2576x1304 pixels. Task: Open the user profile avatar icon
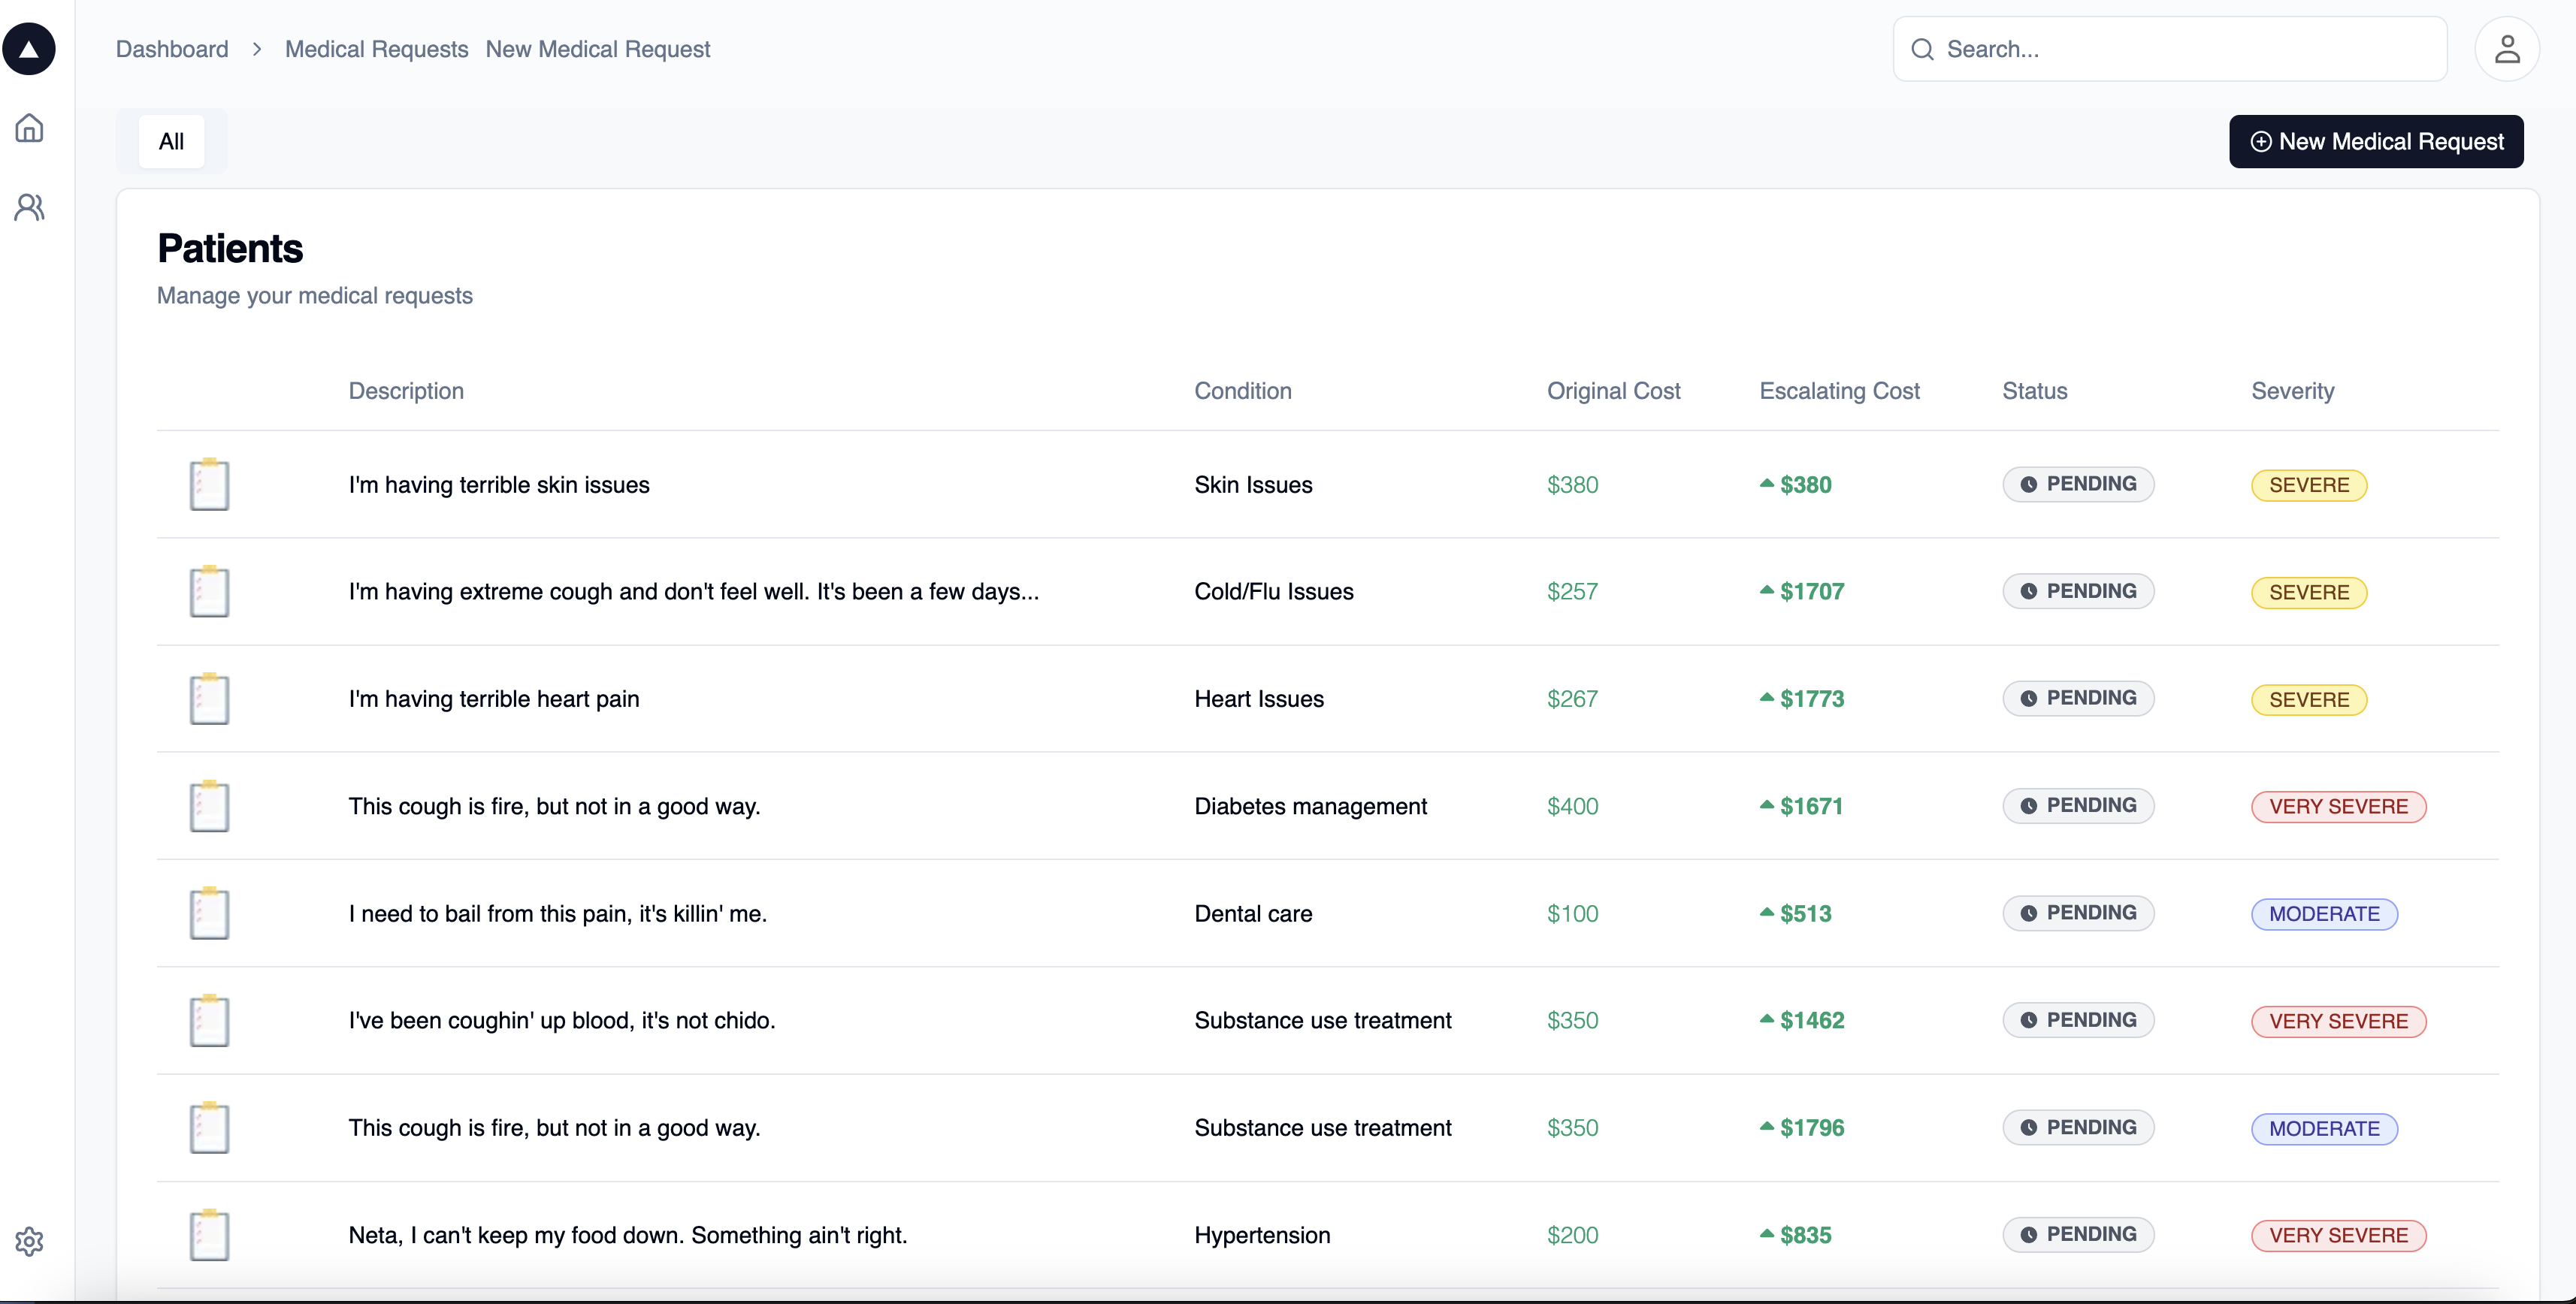coord(2506,49)
